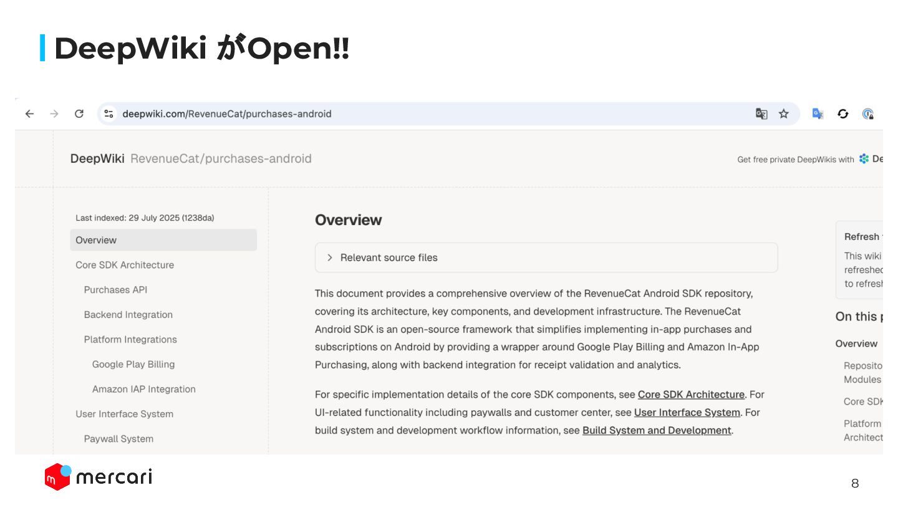Click Get free private DeepWikis with text

point(796,160)
